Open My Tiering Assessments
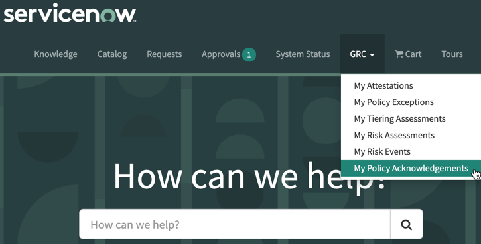Screen dimensions: 481x244 [399, 118]
